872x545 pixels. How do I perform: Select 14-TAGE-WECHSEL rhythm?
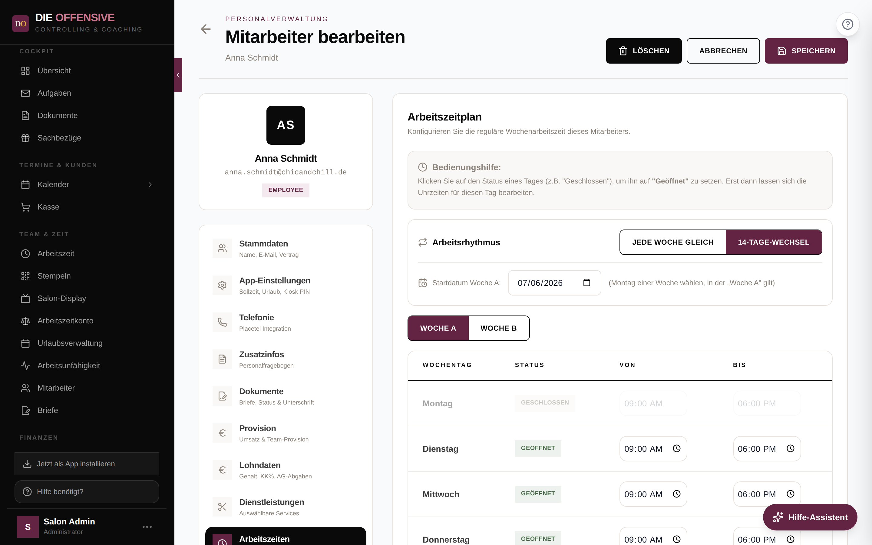click(774, 242)
